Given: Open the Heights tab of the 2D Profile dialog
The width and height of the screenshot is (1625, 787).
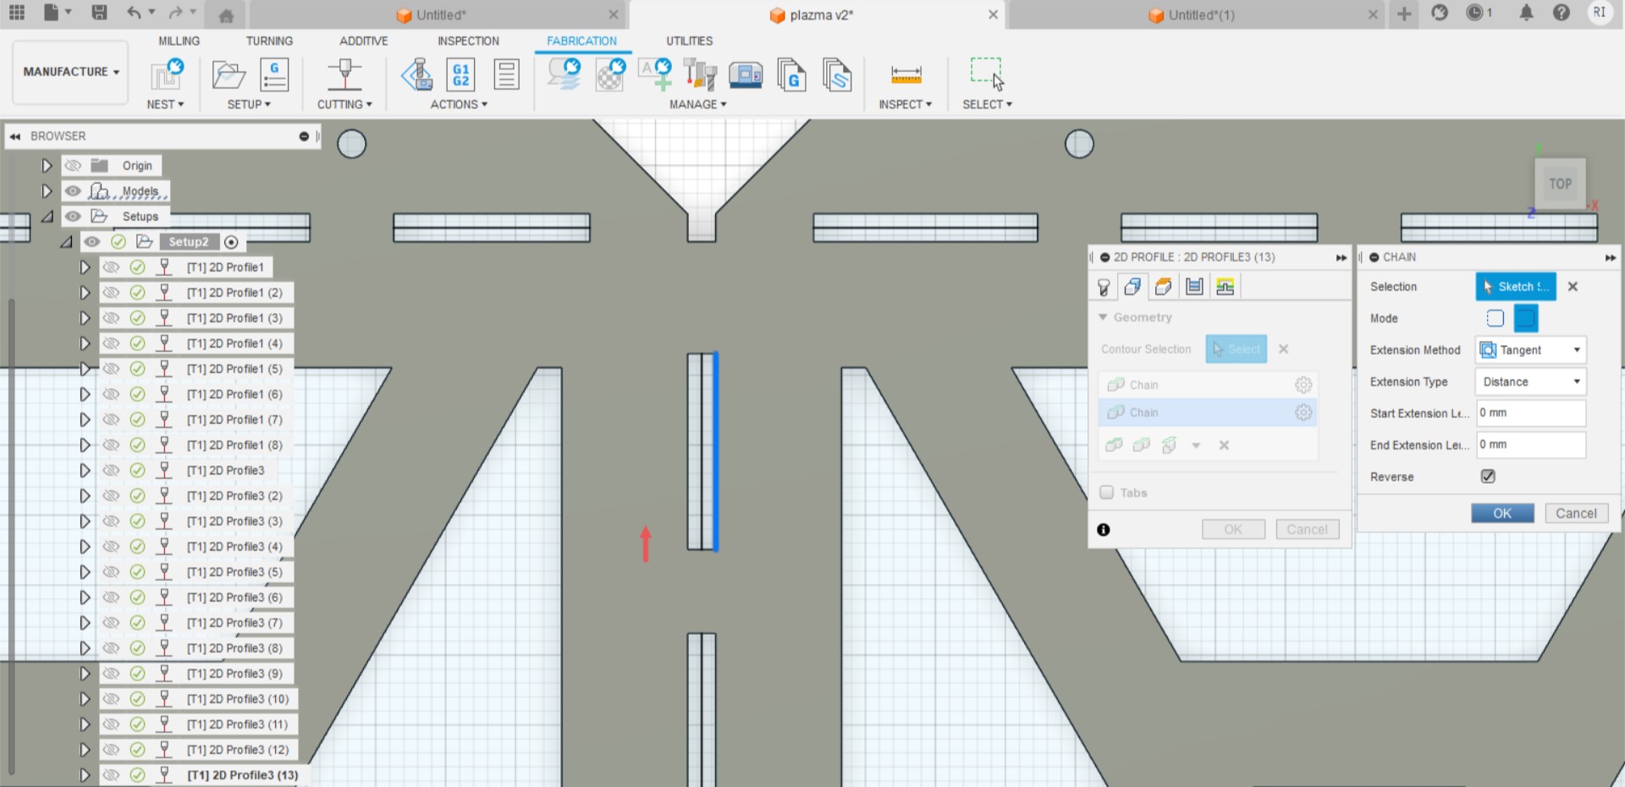Looking at the screenshot, I should 1162,286.
